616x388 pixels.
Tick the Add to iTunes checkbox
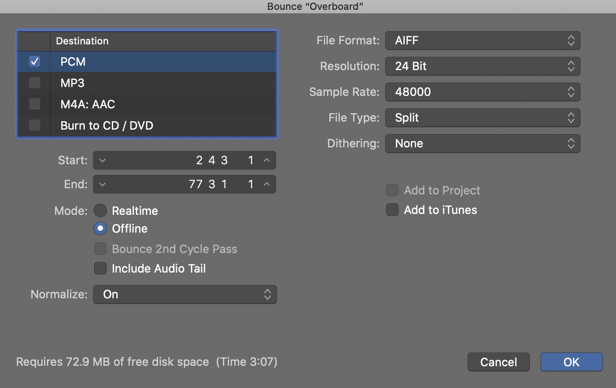pos(392,210)
